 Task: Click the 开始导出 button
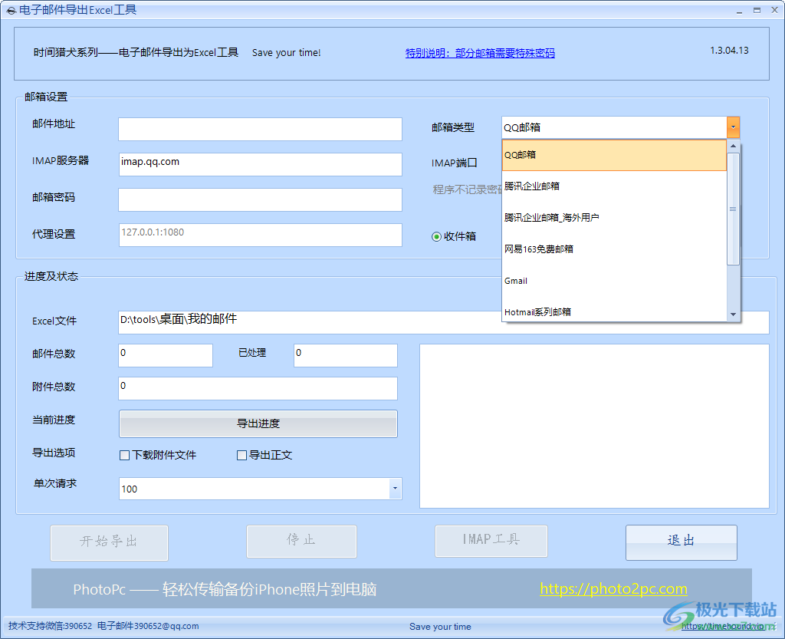[x=109, y=542]
